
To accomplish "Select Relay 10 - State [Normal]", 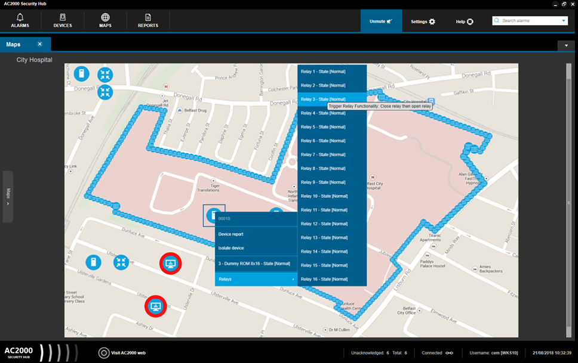I will click(x=332, y=196).
